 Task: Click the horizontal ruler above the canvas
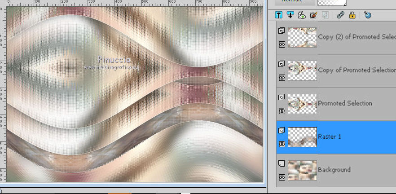(x=134, y=3)
